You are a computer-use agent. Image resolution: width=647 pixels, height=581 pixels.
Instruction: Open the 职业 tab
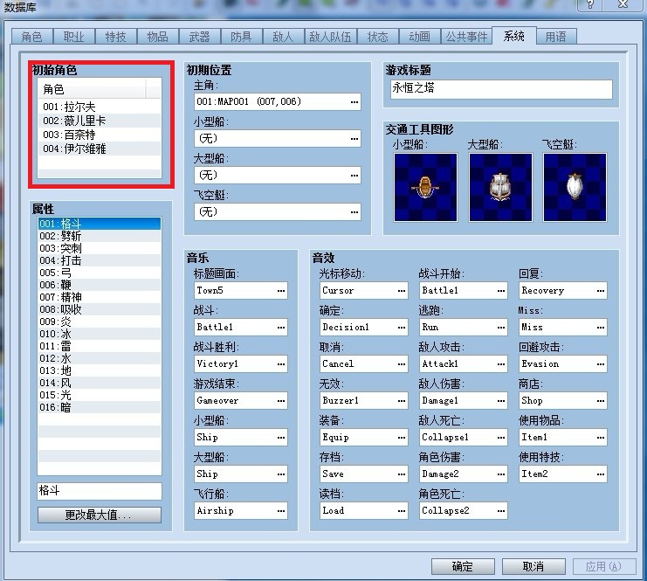click(74, 37)
